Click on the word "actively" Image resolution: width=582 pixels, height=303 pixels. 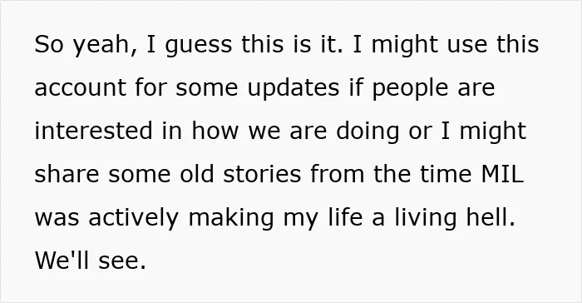[133, 218]
